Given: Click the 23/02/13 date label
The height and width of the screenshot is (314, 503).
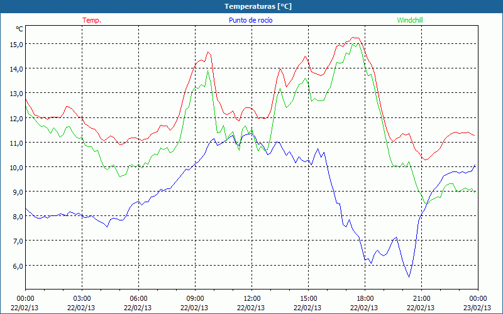Looking at the screenshot, I should coord(477,308).
